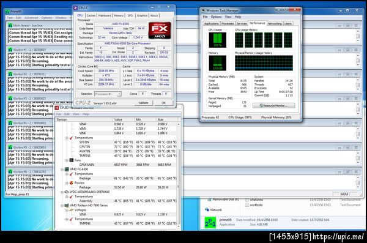Screen dimensions: 367x243
Task: Open the View menu in HWMonitor
Action: pos(76,114)
